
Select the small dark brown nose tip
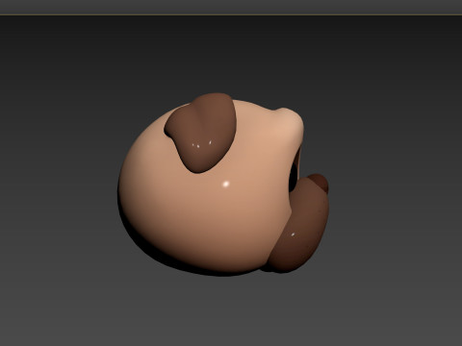point(320,183)
